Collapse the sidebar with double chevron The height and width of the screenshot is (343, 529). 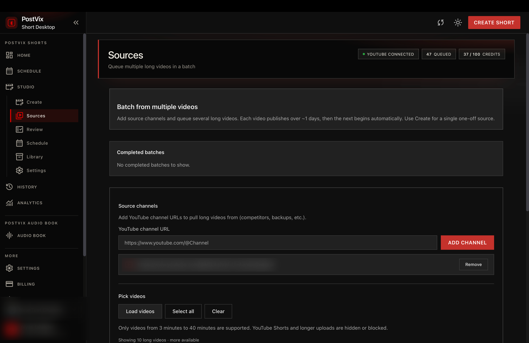76,23
